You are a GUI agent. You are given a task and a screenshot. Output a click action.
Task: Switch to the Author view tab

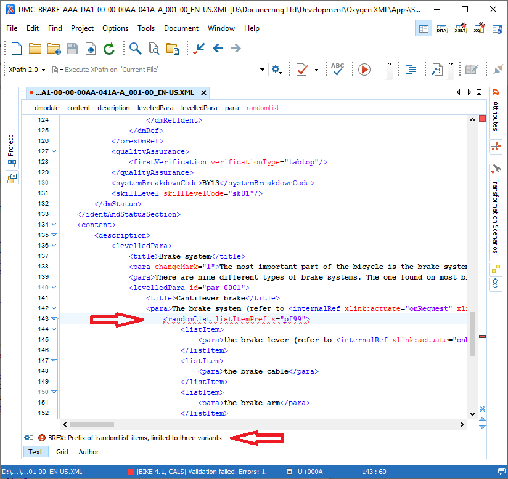pos(89,452)
